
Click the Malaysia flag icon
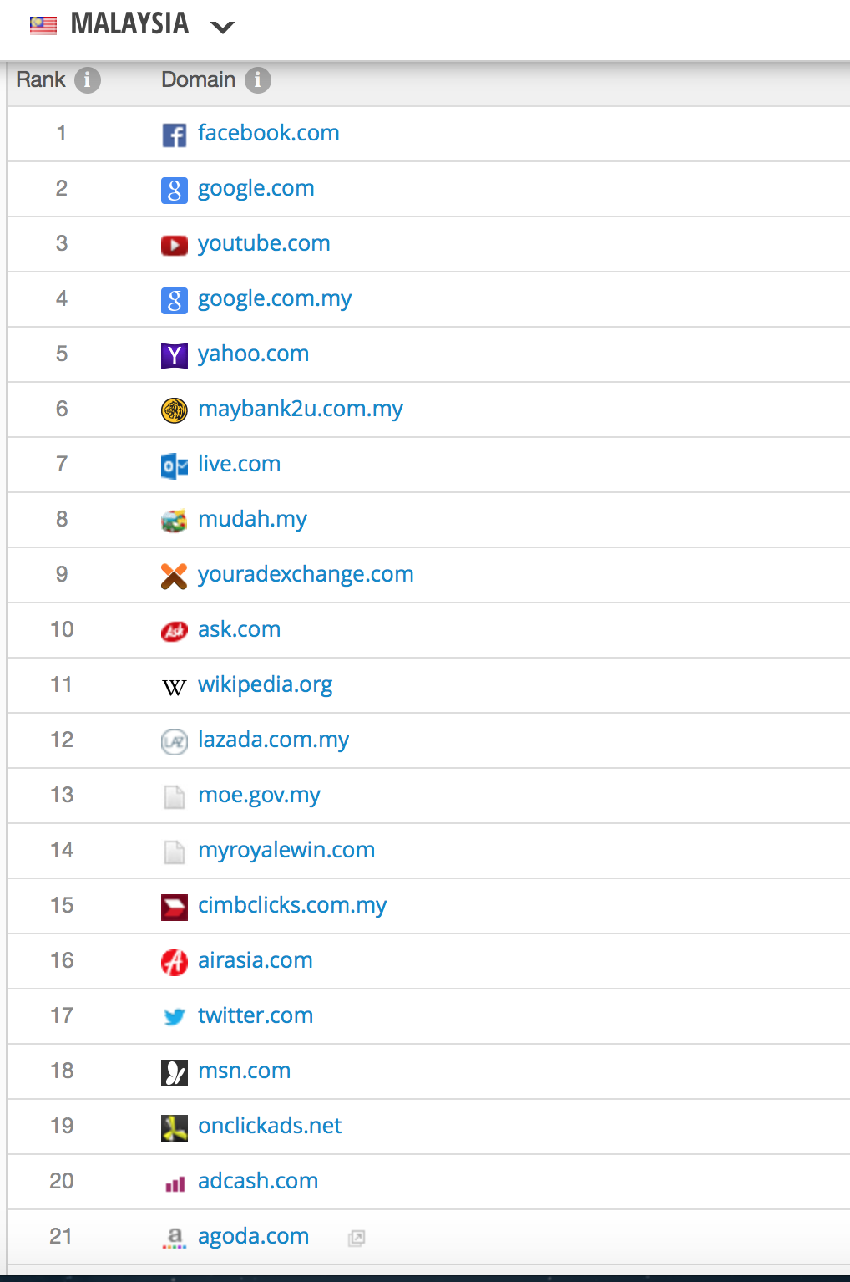coord(43,25)
